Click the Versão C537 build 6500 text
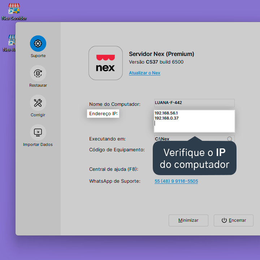This screenshot has width=260, height=260. (x=156, y=62)
